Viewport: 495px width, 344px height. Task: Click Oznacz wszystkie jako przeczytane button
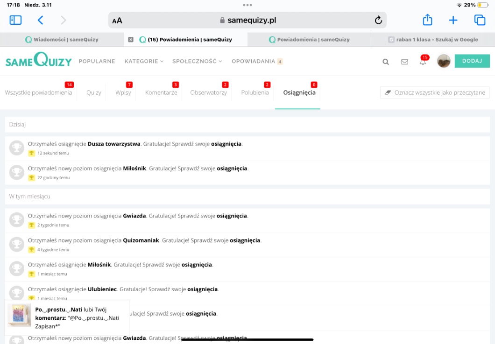coord(435,92)
